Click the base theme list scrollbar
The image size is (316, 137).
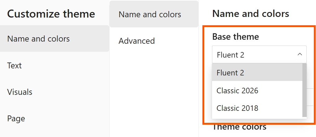coord(304,89)
